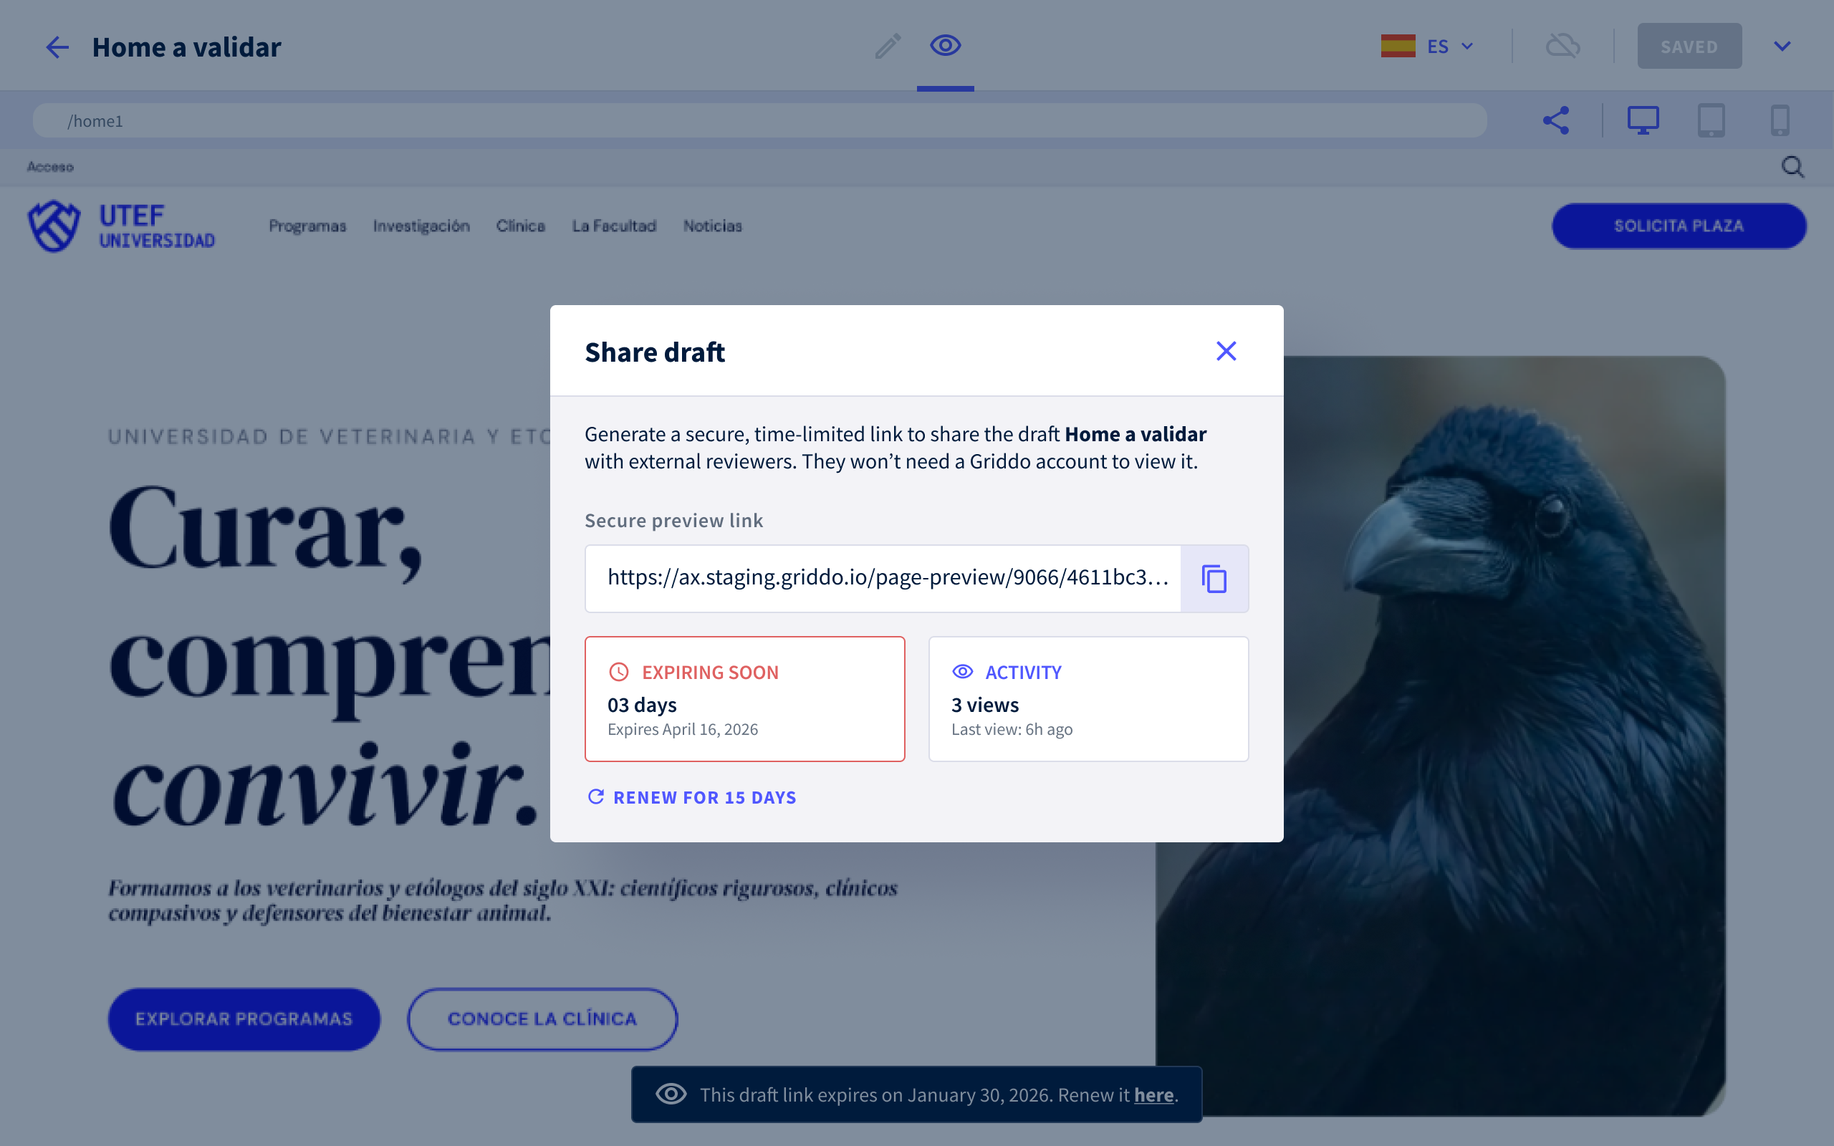Viewport: 1834px width, 1146px height.
Task: Click the eye icon in the expiry banner
Action: [671, 1094]
